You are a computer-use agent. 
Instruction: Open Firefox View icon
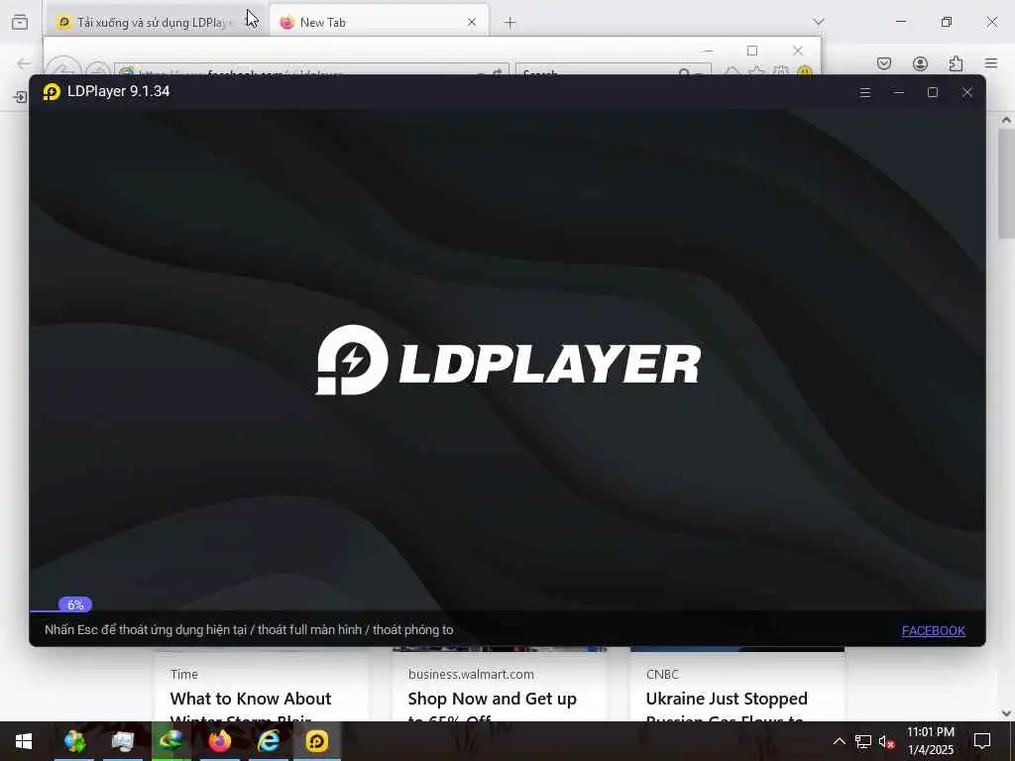point(20,22)
